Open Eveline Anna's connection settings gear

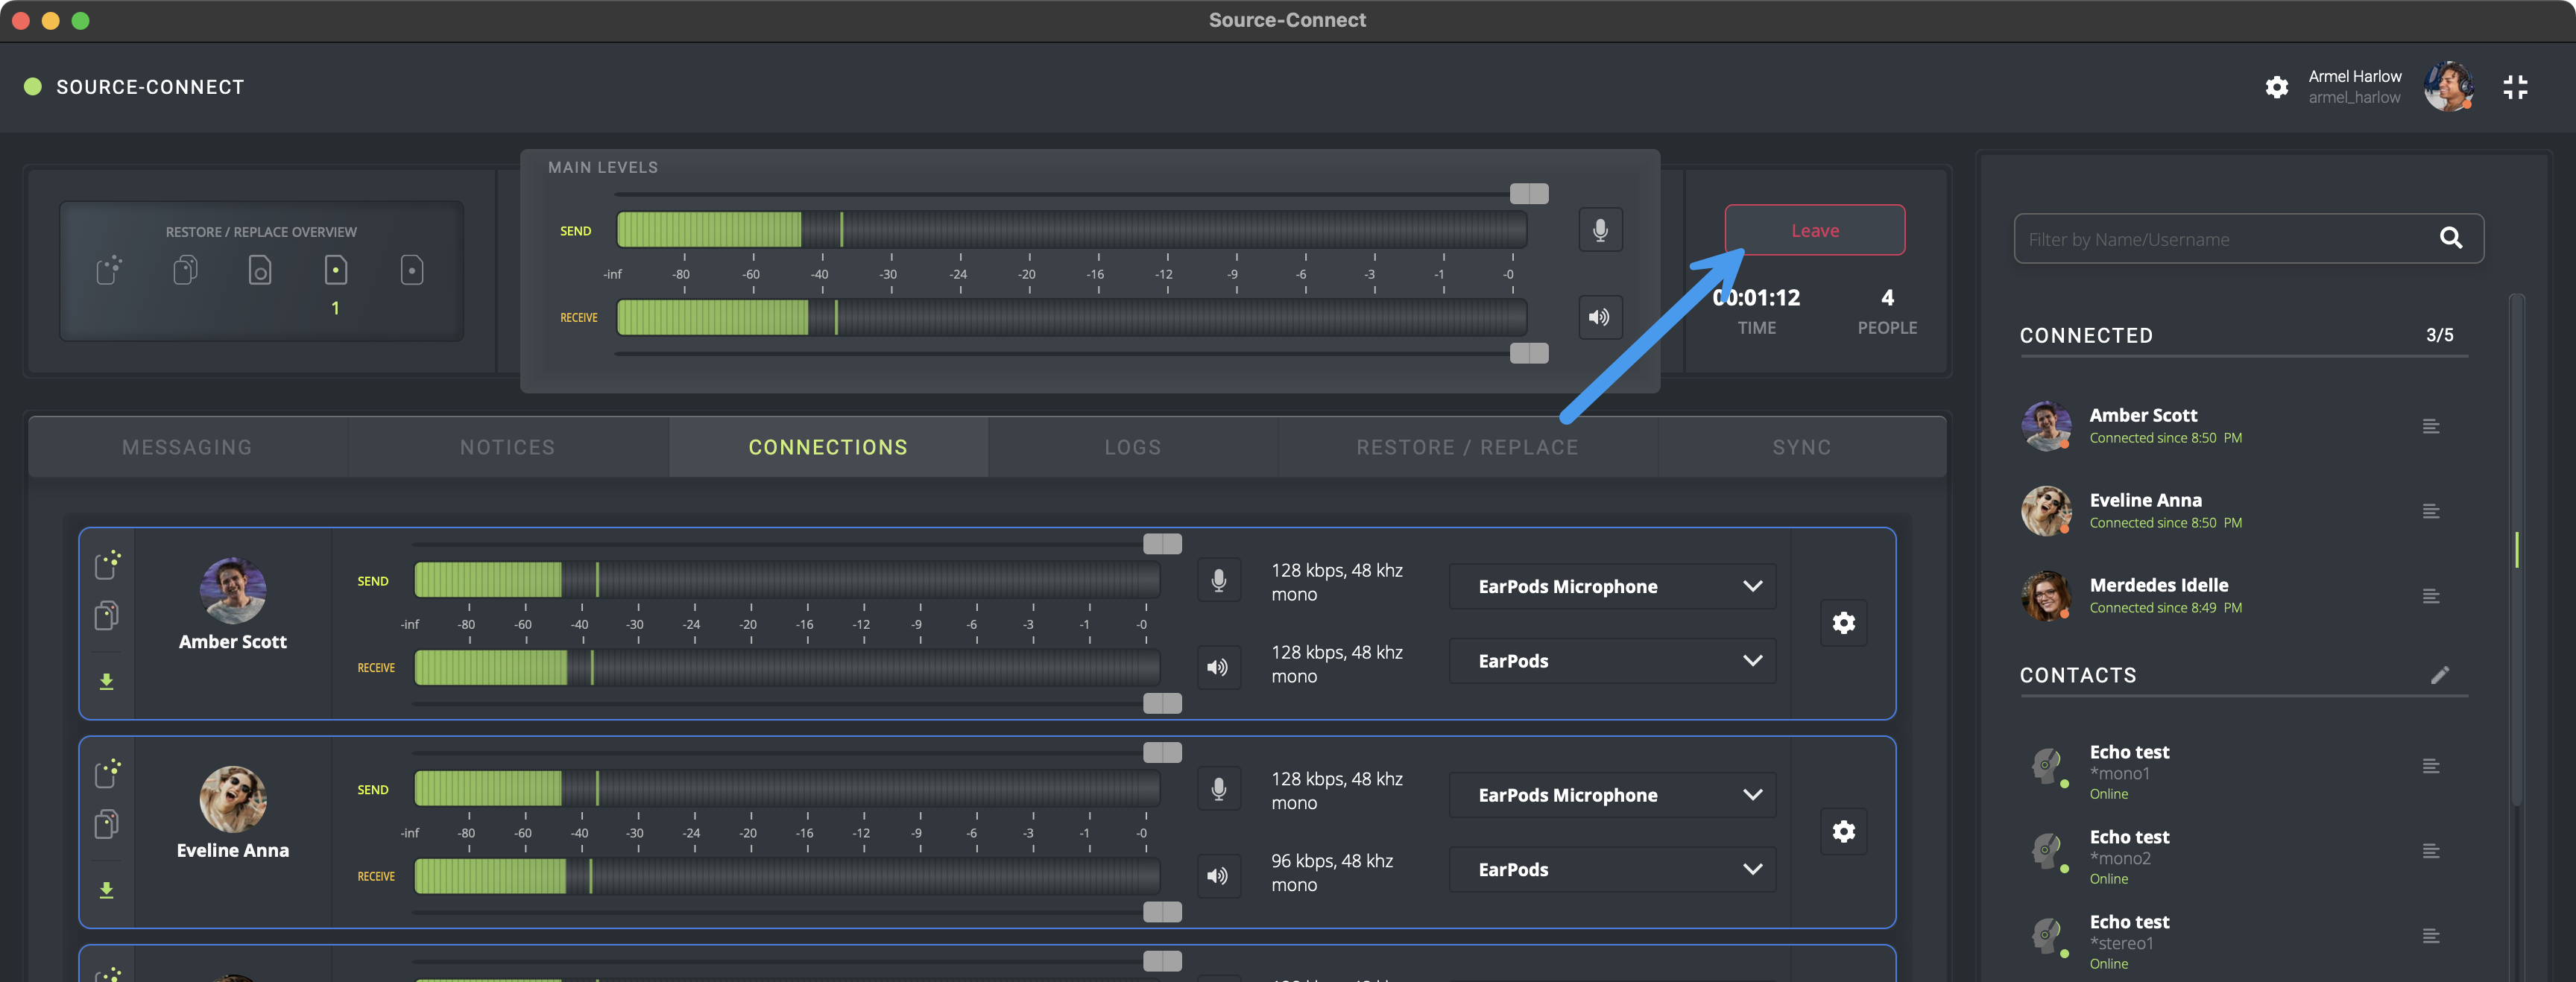(x=1843, y=831)
